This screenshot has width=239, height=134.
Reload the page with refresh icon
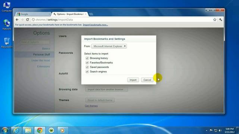[x=27, y=20]
